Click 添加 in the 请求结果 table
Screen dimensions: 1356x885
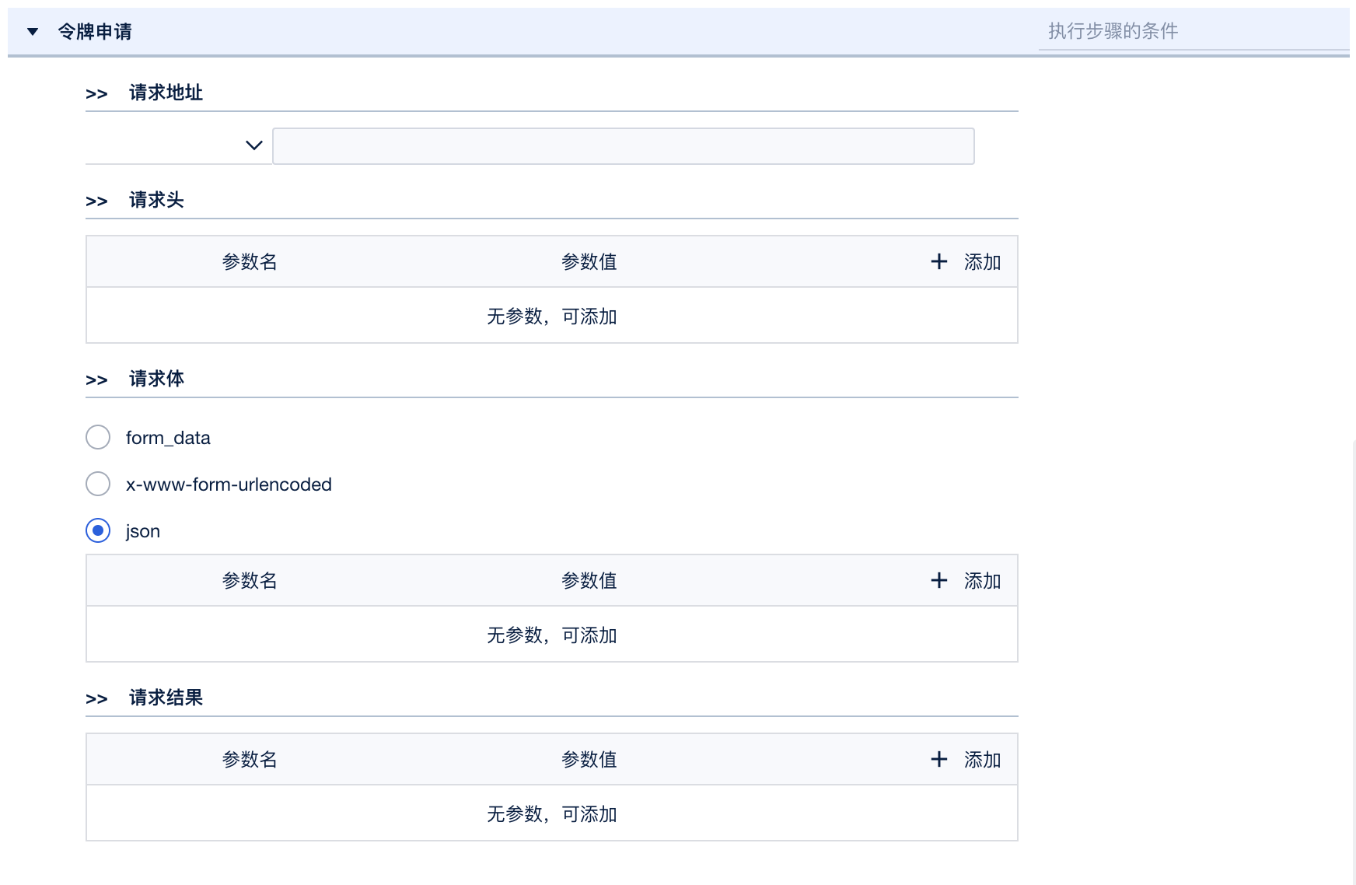point(982,760)
